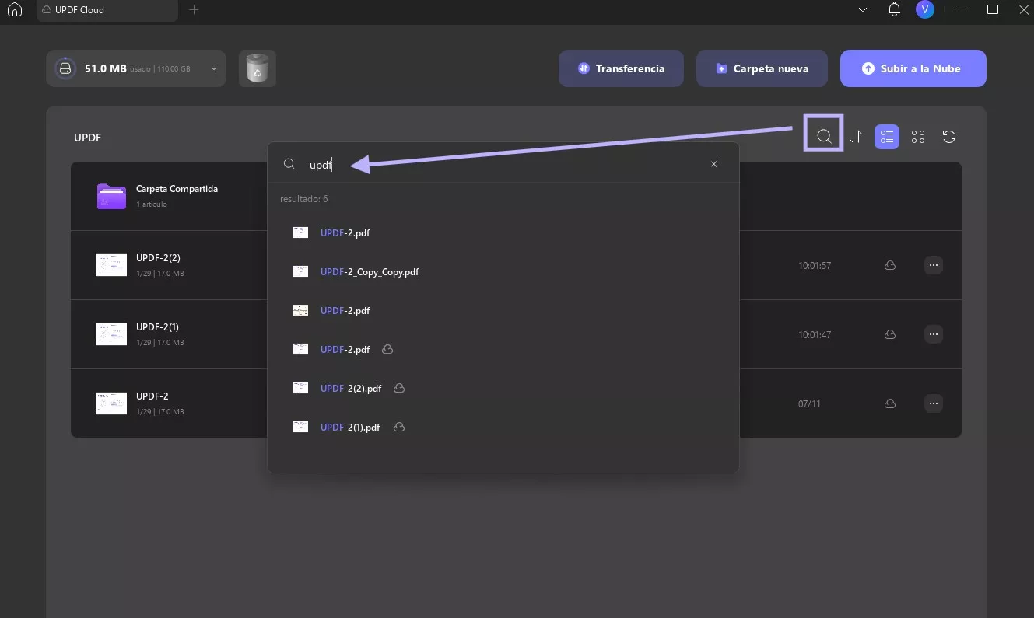Click the thumbnail of UPDF-2_Copy_Copy.pdf result
Viewport: 1034px width, 618px height.
point(300,271)
